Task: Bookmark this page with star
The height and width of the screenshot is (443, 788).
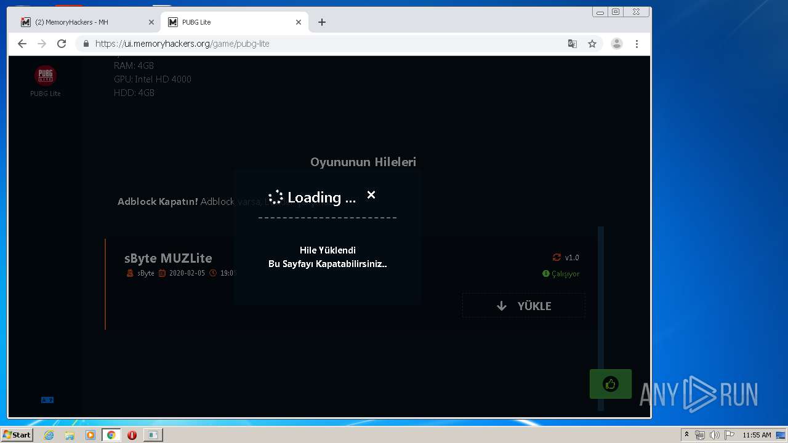Action: (592, 44)
